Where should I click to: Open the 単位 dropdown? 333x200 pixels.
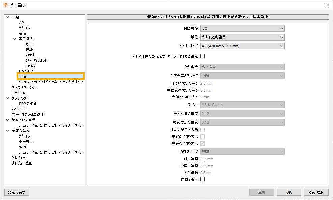pyautogui.click(x=242, y=37)
